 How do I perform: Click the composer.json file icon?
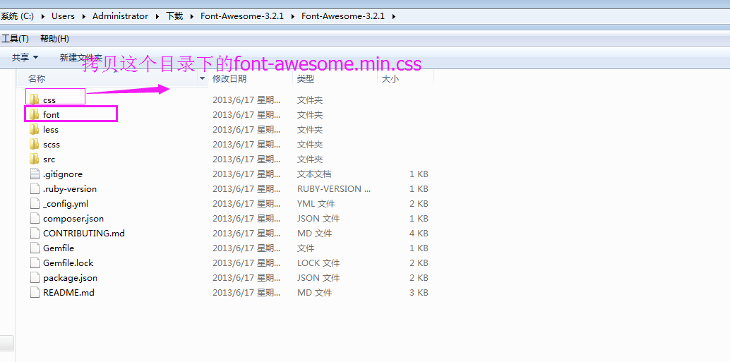pos(35,219)
